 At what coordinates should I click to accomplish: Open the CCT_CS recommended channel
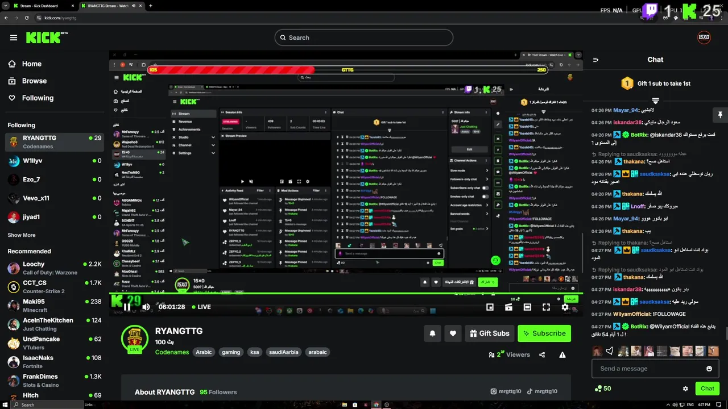(55, 287)
